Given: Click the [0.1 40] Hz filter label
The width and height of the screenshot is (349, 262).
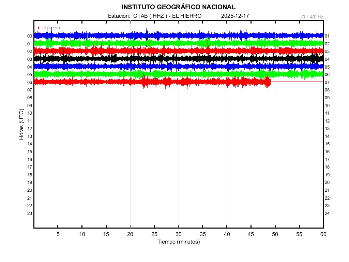Looking at the screenshot, I should point(312,17).
